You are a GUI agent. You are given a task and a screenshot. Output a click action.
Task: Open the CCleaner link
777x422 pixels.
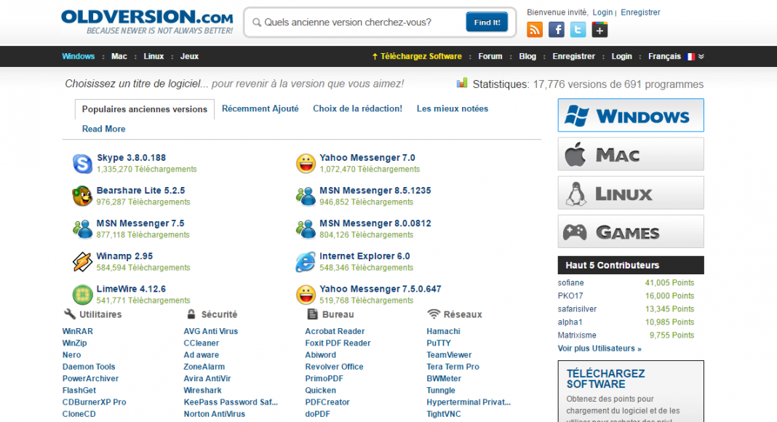click(x=202, y=343)
